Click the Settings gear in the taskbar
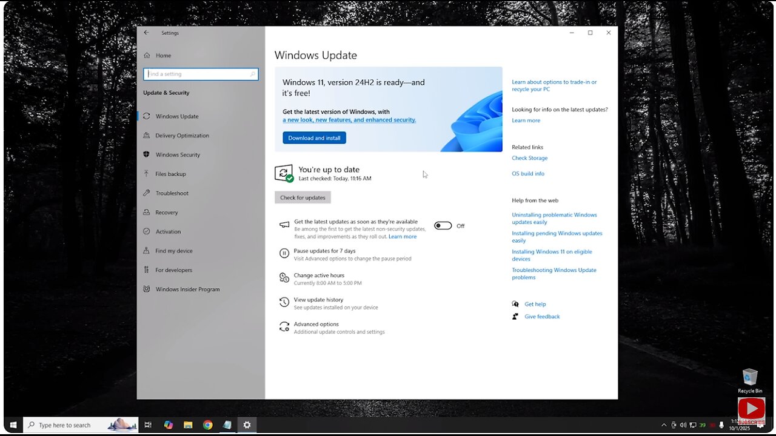The width and height of the screenshot is (776, 436). tap(247, 425)
